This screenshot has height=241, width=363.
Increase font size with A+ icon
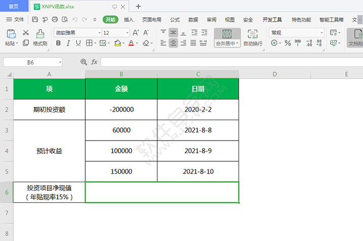point(136,32)
